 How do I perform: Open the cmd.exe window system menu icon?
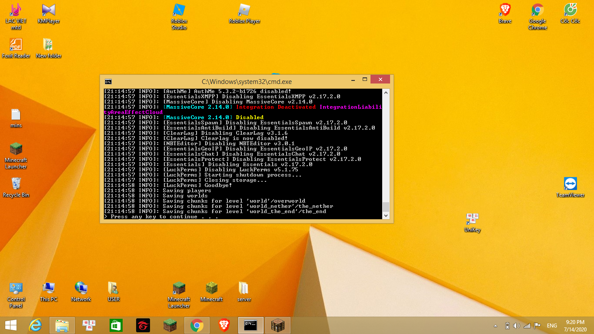pos(108,81)
